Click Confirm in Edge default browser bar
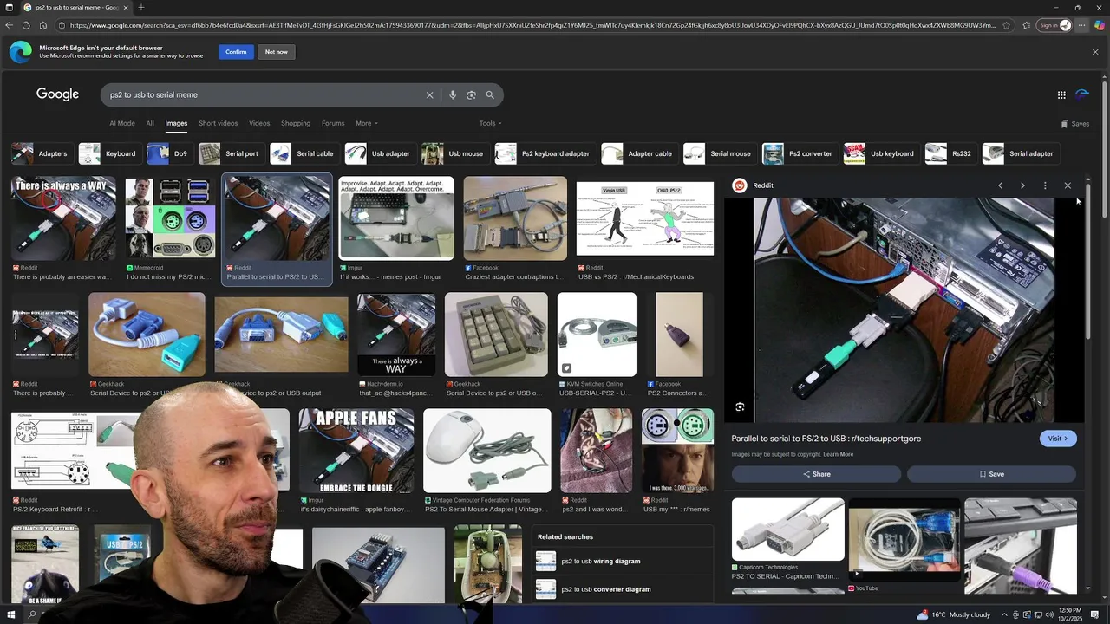 (236, 52)
